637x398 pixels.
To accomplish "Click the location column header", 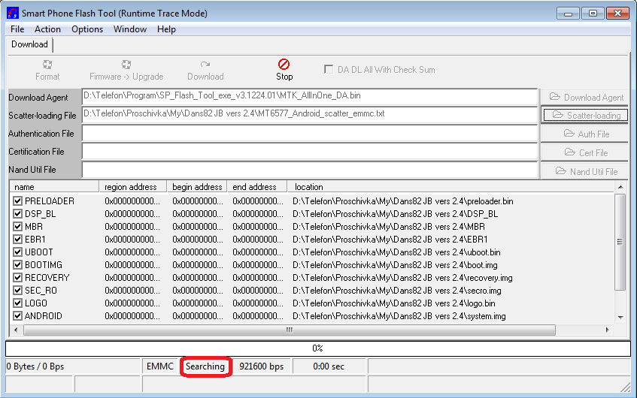I will [451, 187].
